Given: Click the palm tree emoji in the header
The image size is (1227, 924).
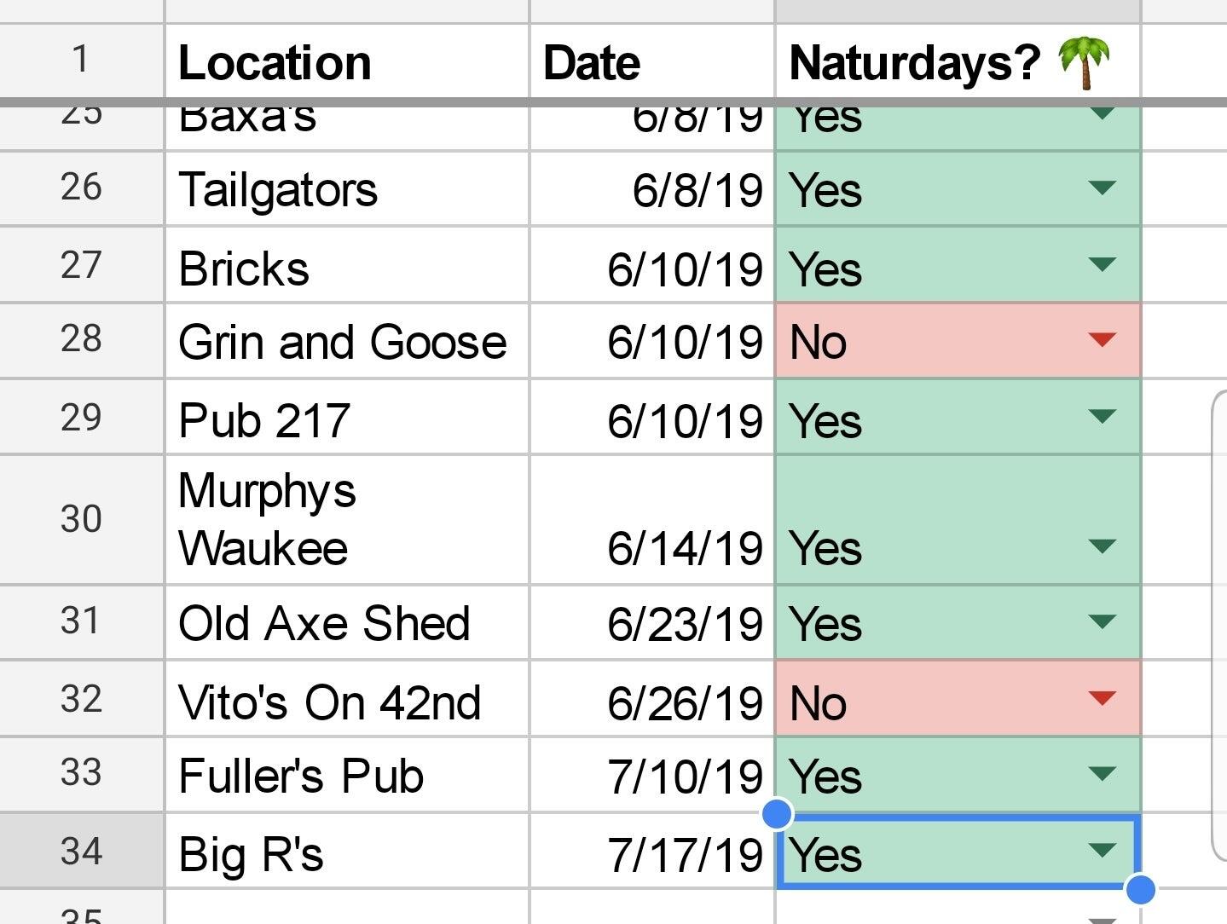Looking at the screenshot, I should click(1085, 63).
